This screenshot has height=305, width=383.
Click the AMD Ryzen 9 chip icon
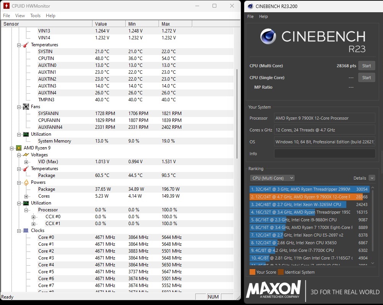coord(19,148)
